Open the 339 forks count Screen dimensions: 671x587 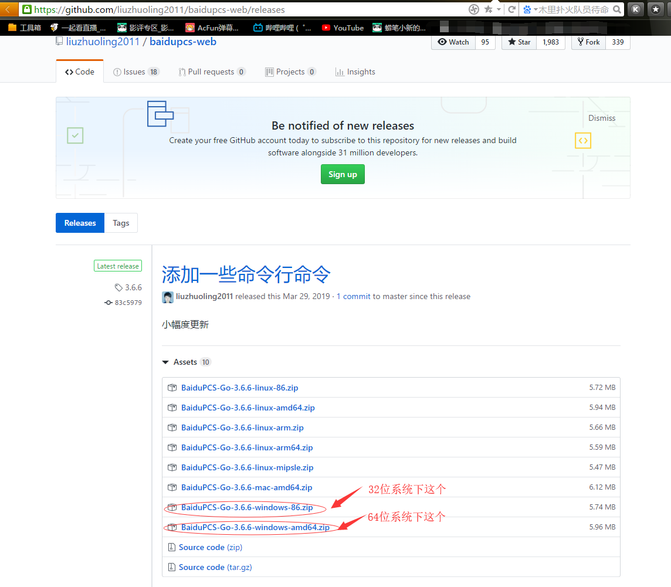pyautogui.click(x=618, y=42)
